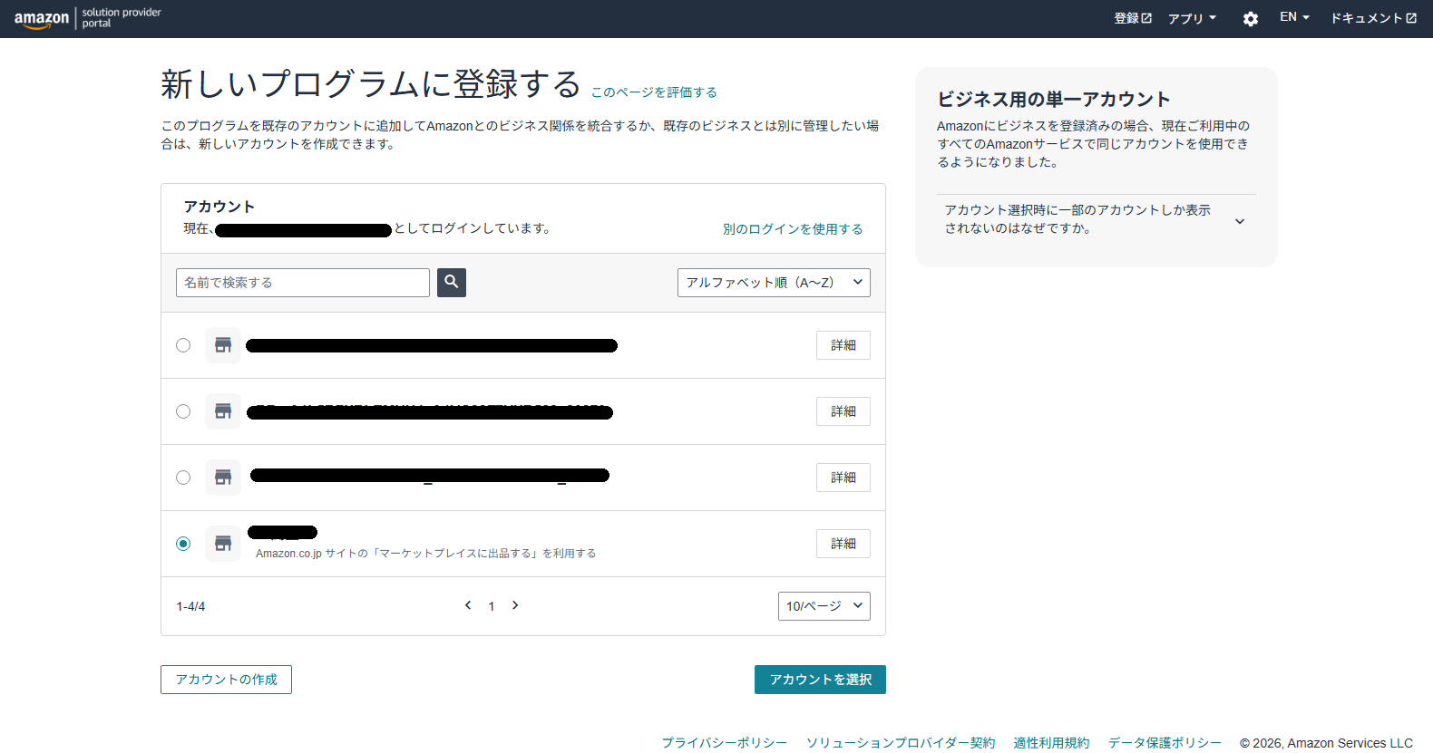Image resolution: width=1433 pixels, height=753 pixels.
Task: Click 詳細 for the Amazon.co.jp marketplace account
Action: (x=843, y=544)
